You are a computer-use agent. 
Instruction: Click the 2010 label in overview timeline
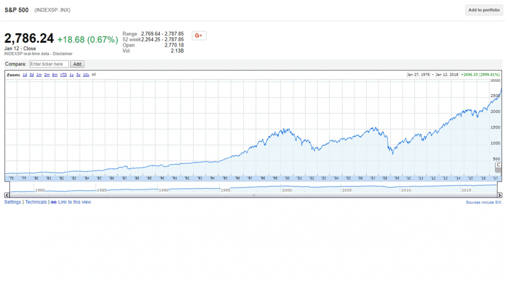[406, 190]
